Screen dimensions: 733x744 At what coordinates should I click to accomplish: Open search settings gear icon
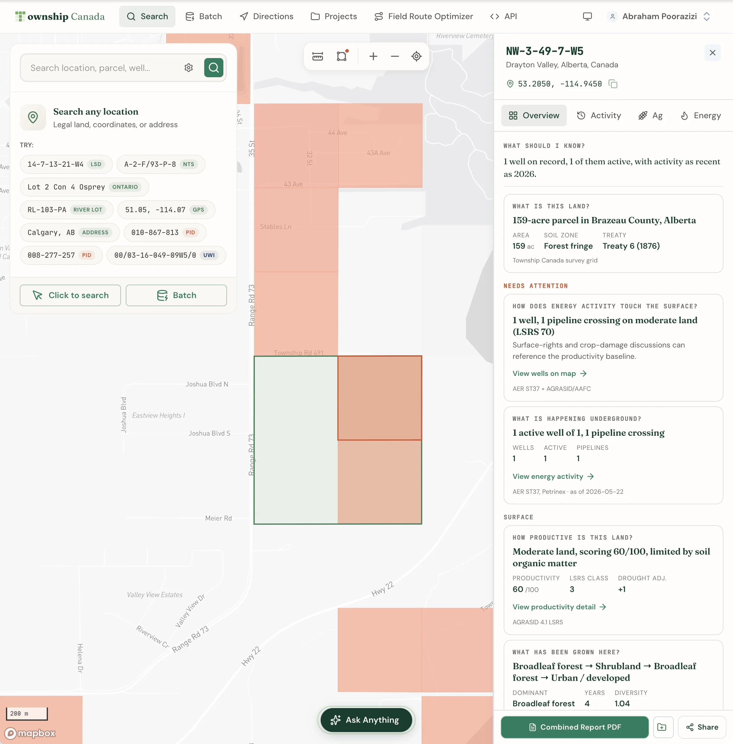[x=189, y=68]
